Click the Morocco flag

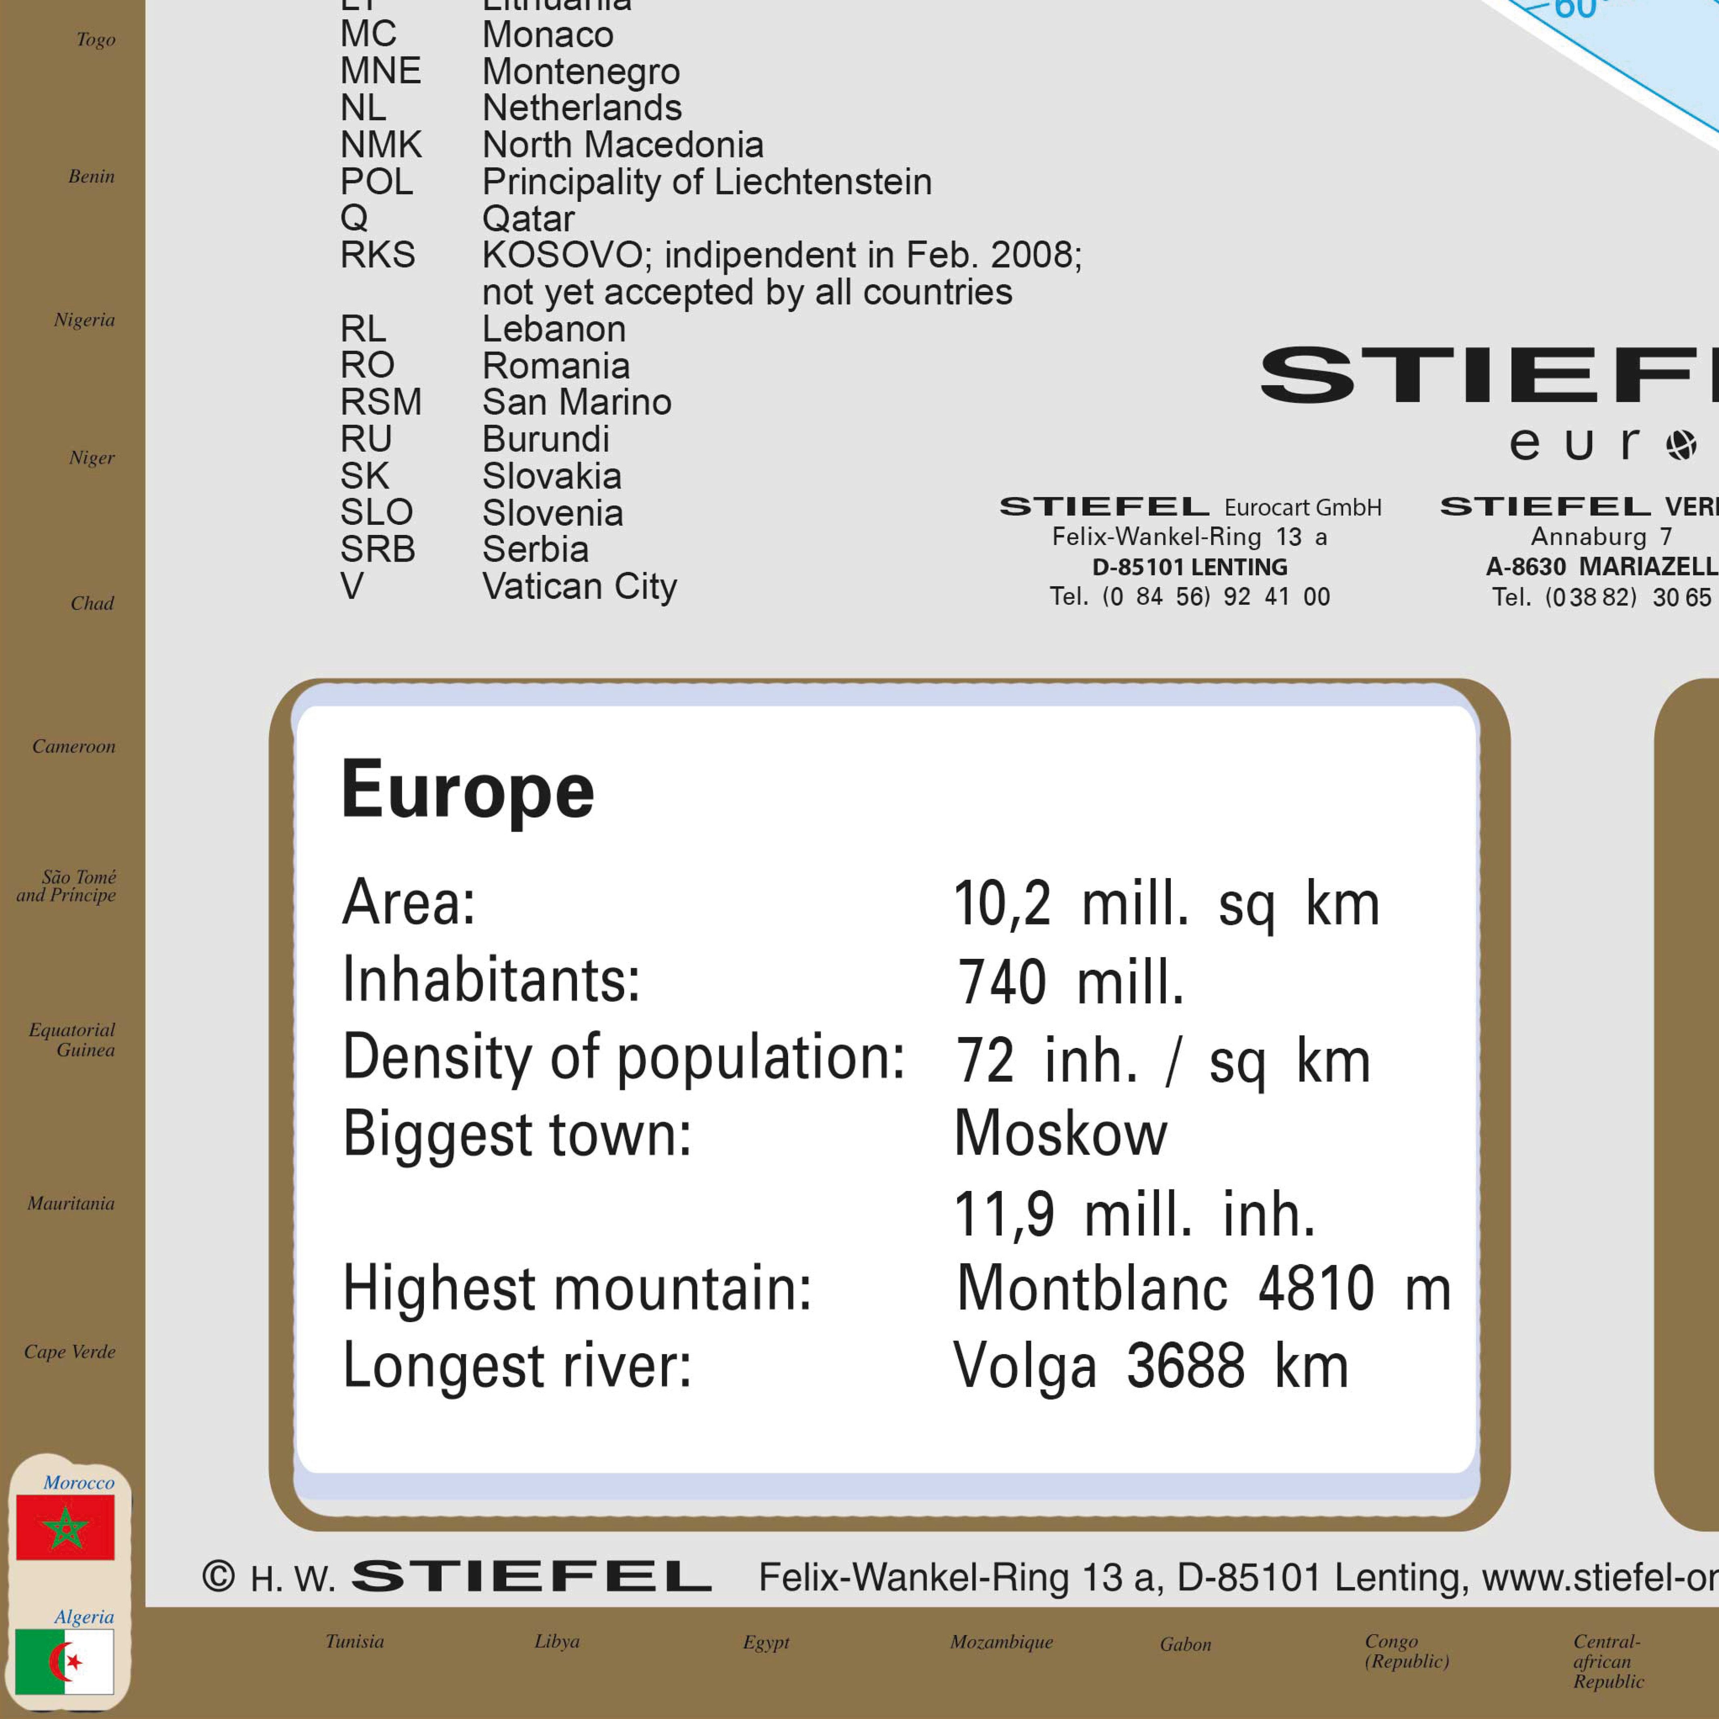[65, 1527]
